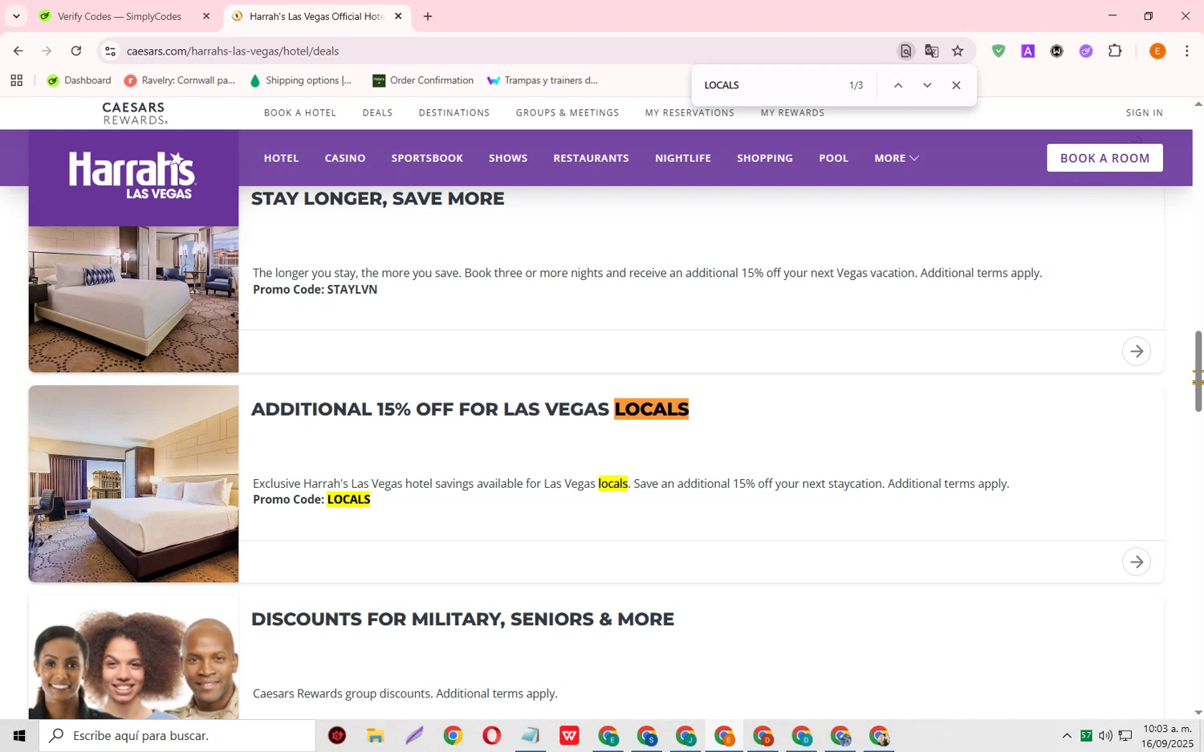This screenshot has width=1204, height=752.
Task: Click the Caesars Rewards logo
Action: point(134,113)
